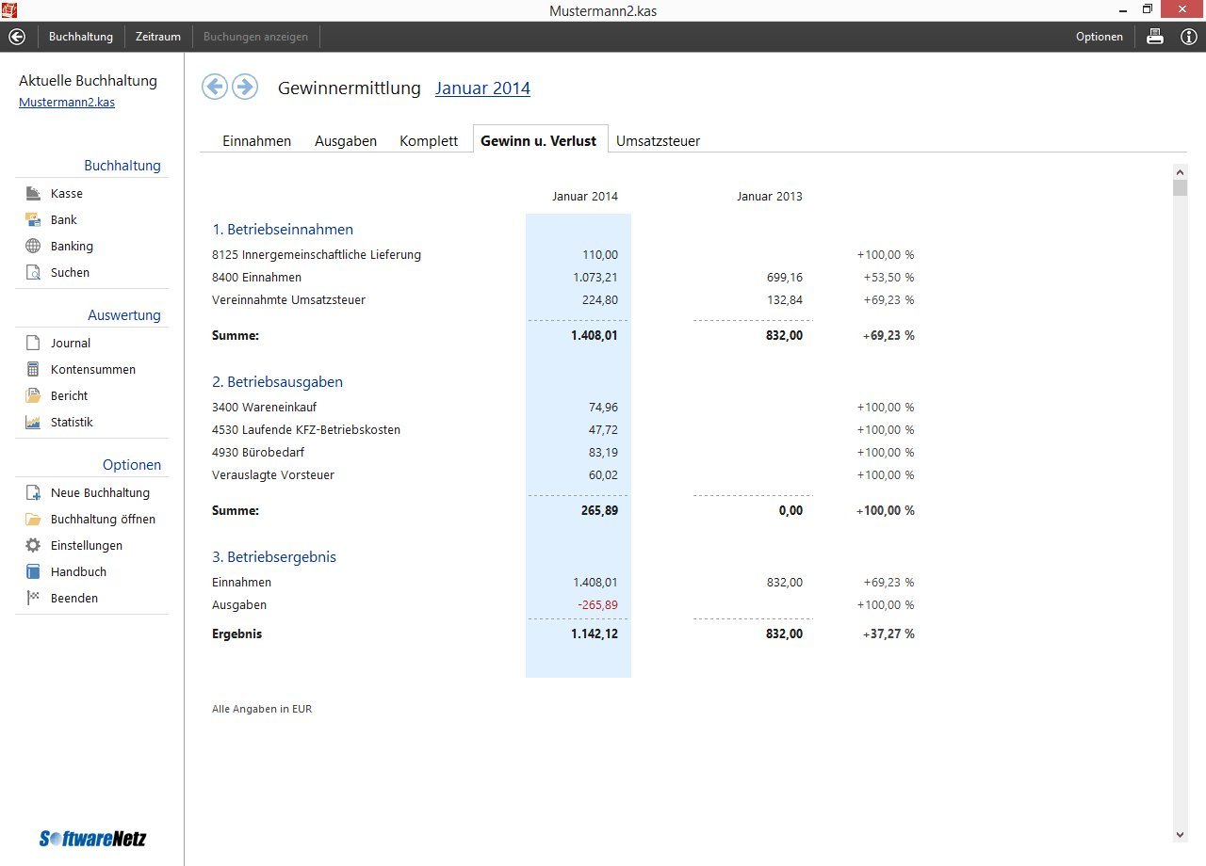Open the info icon in top bar
This screenshot has height=866, width=1206.
[x=1189, y=37]
